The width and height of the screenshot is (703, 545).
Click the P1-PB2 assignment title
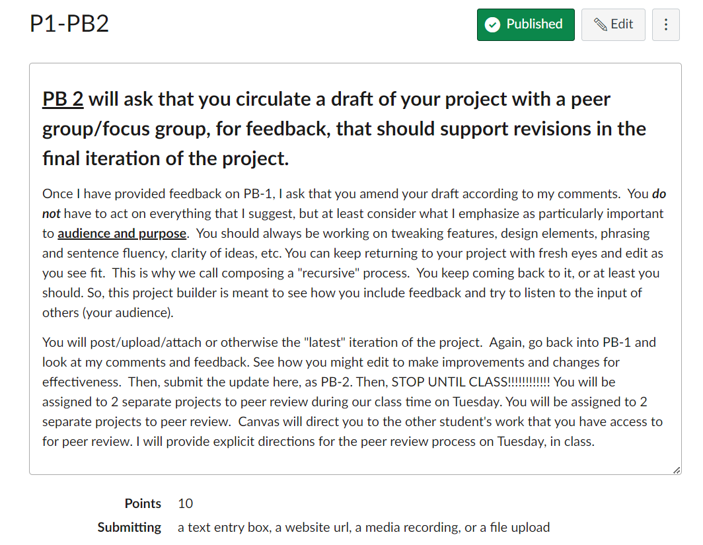click(x=69, y=23)
